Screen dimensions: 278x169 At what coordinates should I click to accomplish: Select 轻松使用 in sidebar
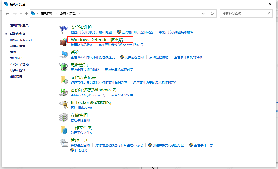coord(16,76)
